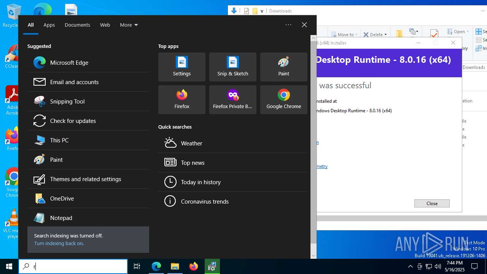Screen dimensions: 487x274
Task: Open the Firefox Private Browsing tile
Action: 233,100
